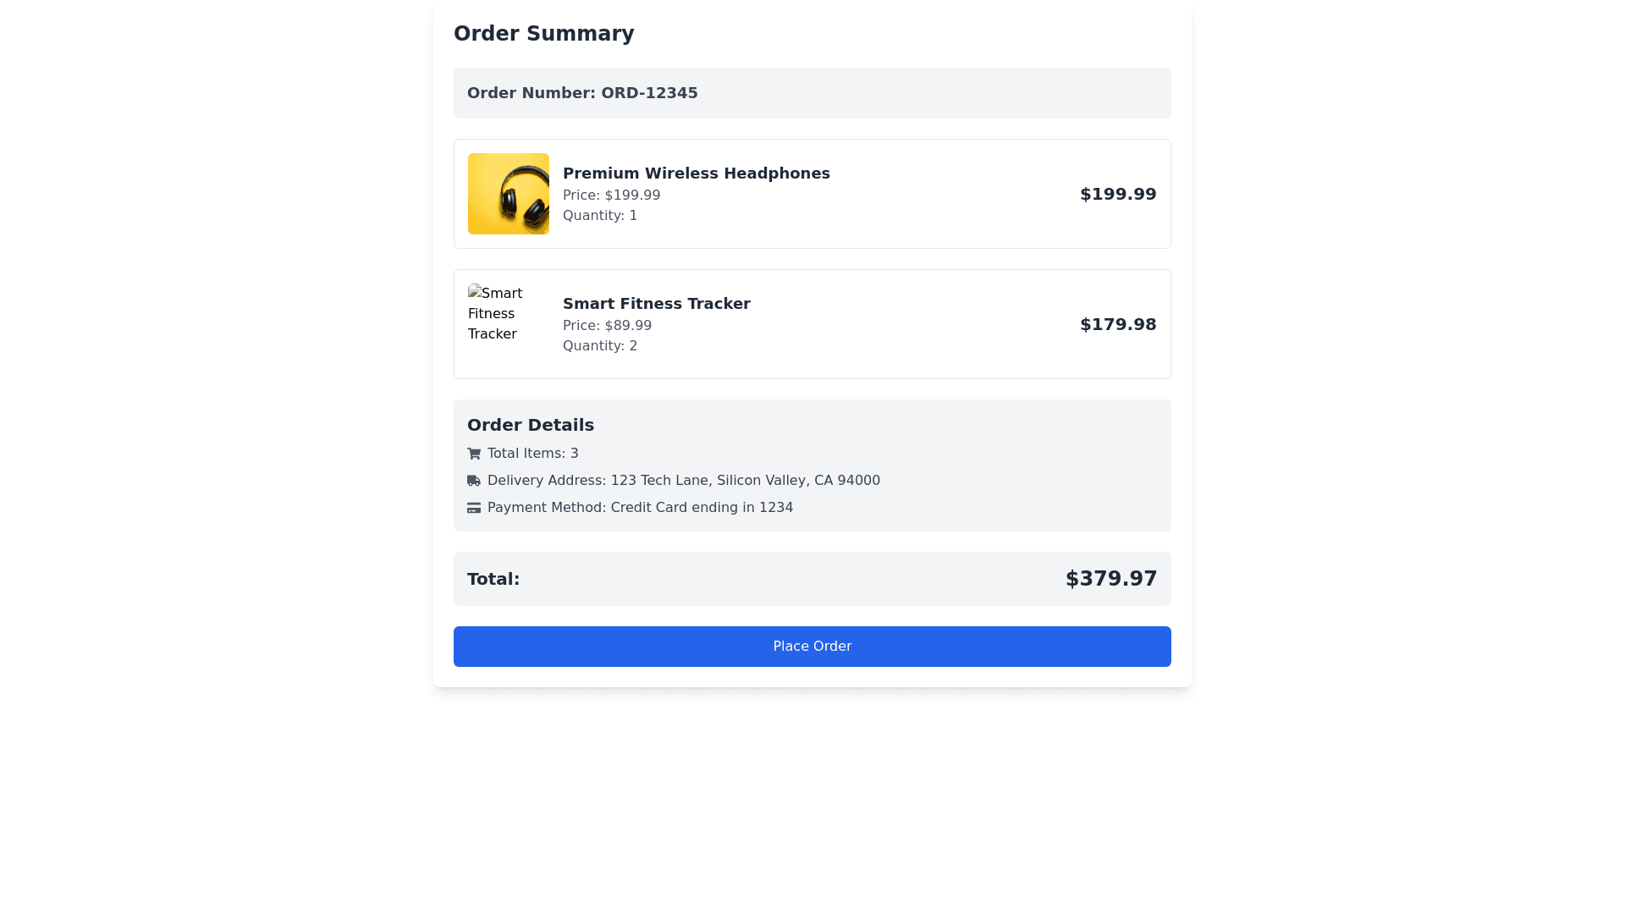Click the $199.99 headphones line total
Image resolution: width=1625 pixels, height=914 pixels.
click(x=1118, y=194)
